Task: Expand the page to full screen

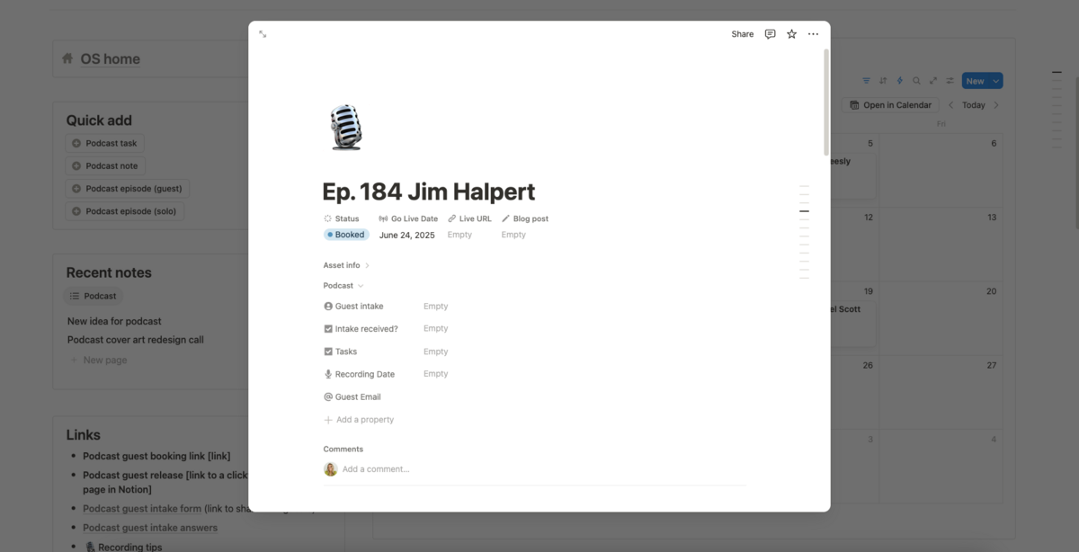Action: [x=263, y=34]
